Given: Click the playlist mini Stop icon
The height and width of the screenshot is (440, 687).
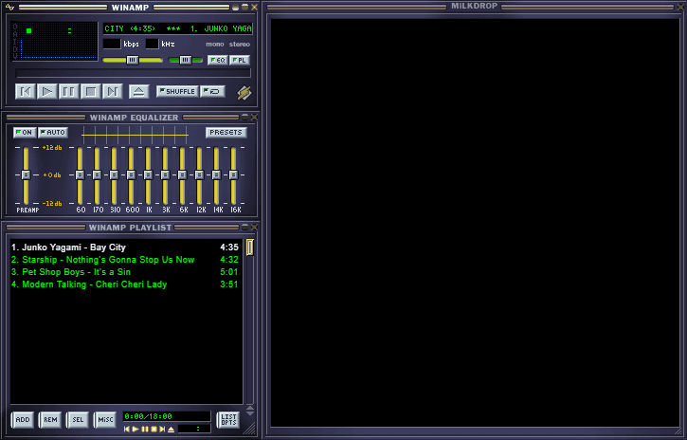Looking at the screenshot, I should tap(154, 429).
